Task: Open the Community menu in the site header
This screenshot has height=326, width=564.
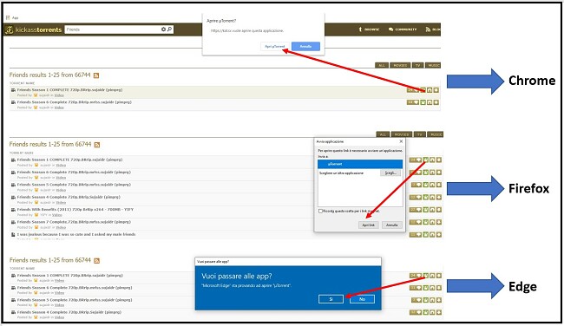Action: (403, 29)
